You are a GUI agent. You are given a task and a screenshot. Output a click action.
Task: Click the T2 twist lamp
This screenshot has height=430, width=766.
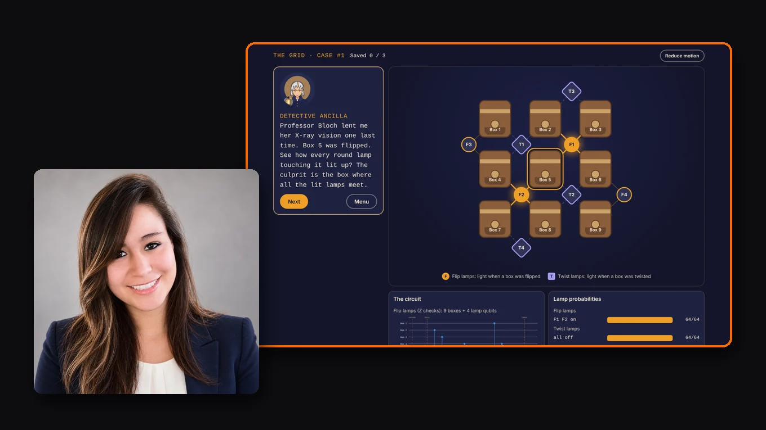[x=571, y=194]
